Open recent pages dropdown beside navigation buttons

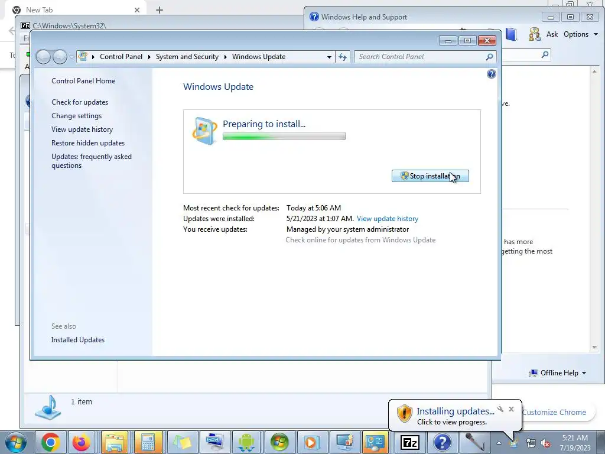(x=71, y=57)
